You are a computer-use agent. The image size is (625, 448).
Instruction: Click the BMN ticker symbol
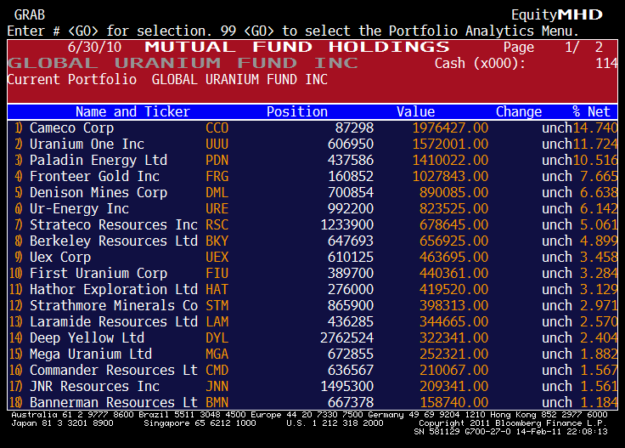217,403
